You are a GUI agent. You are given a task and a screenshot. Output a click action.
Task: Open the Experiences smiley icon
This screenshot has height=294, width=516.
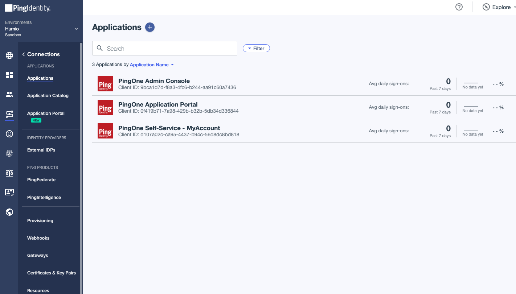pos(9,134)
